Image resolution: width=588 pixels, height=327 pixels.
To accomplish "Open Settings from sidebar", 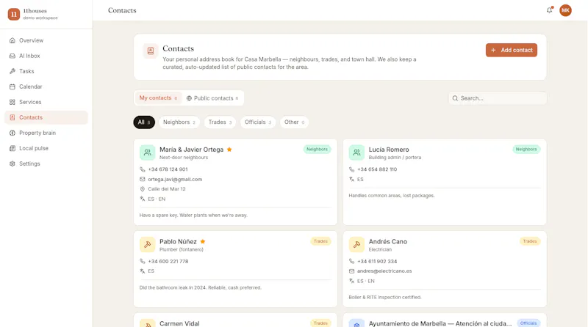I will click(46, 163).
